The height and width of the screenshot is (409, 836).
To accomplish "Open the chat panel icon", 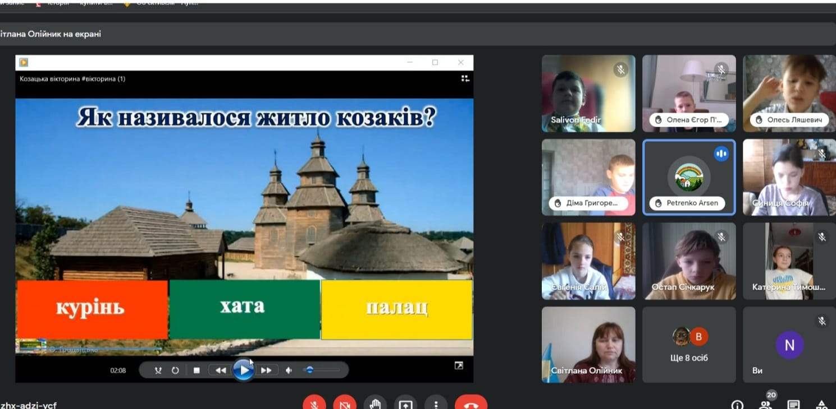I will (793, 405).
